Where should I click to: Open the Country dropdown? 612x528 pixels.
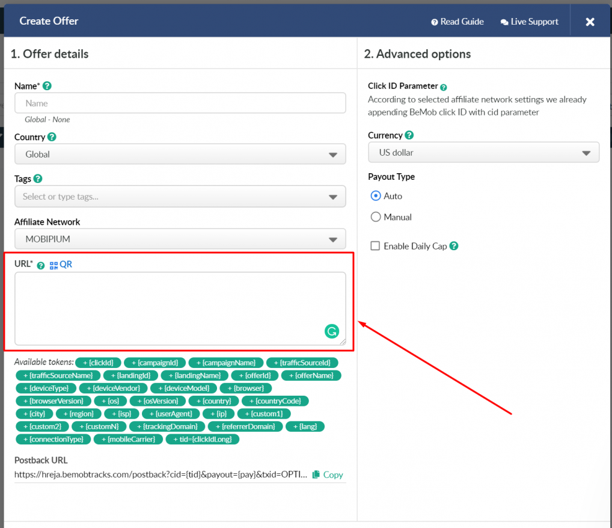pyautogui.click(x=180, y=155)
